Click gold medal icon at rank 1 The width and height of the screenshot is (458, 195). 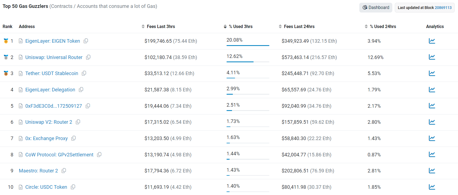pyautogui.click(x=6, y=41)
